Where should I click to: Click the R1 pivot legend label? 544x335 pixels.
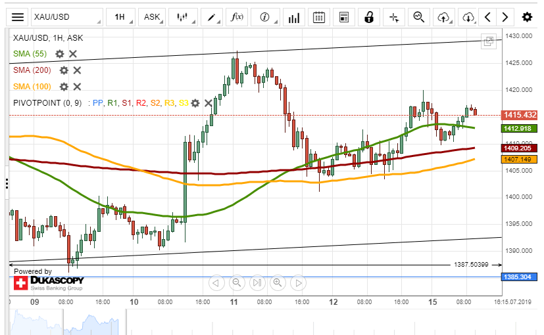click(x=112, y=103)
